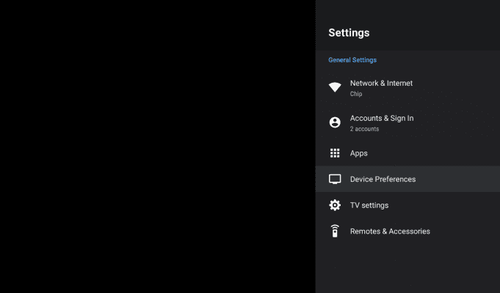Image resolution: width=500 pixels, height=293 pixels.
Task: Click the Settings title heading
Action: (x=349, y=33)
